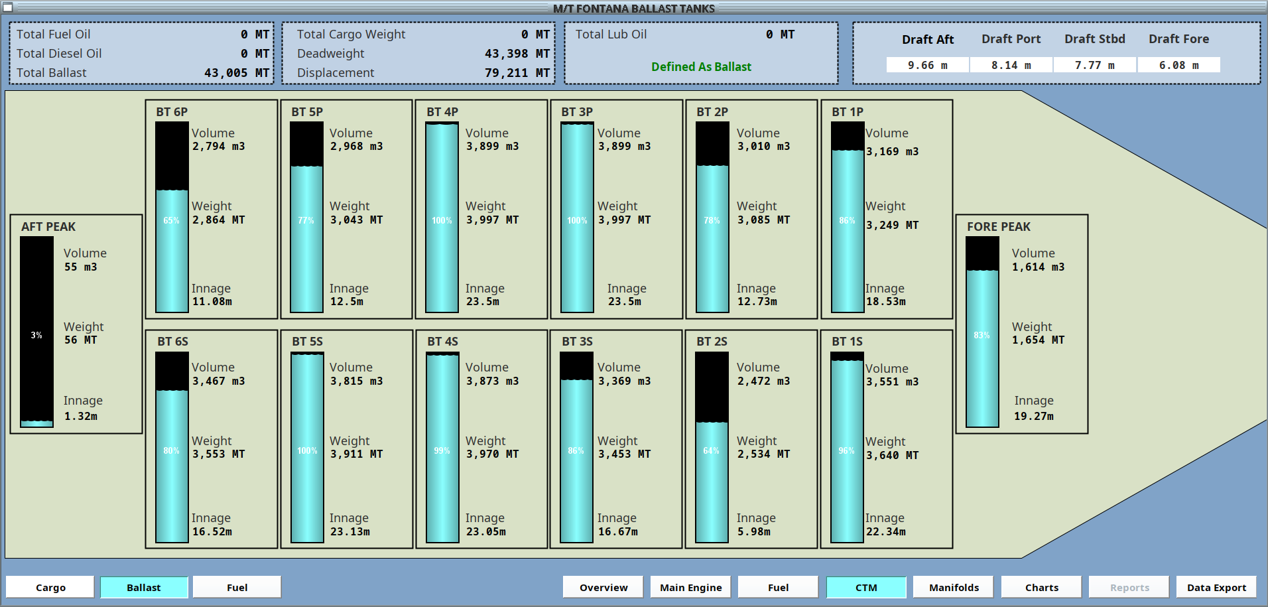
Task: Click the M/T FONTANA BALLAST TANKS title bar
Action: tap(634, 8)
